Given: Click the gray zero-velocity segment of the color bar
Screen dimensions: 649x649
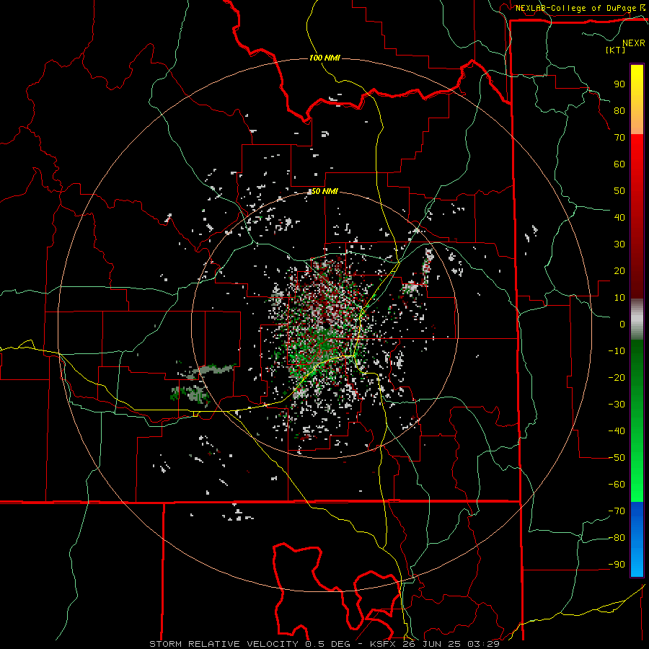Looking at the screenshot, I should pyautogui.click(x=637, y=319).
